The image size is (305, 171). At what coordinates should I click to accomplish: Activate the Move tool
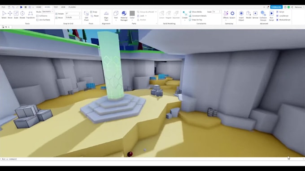point(10,15)
